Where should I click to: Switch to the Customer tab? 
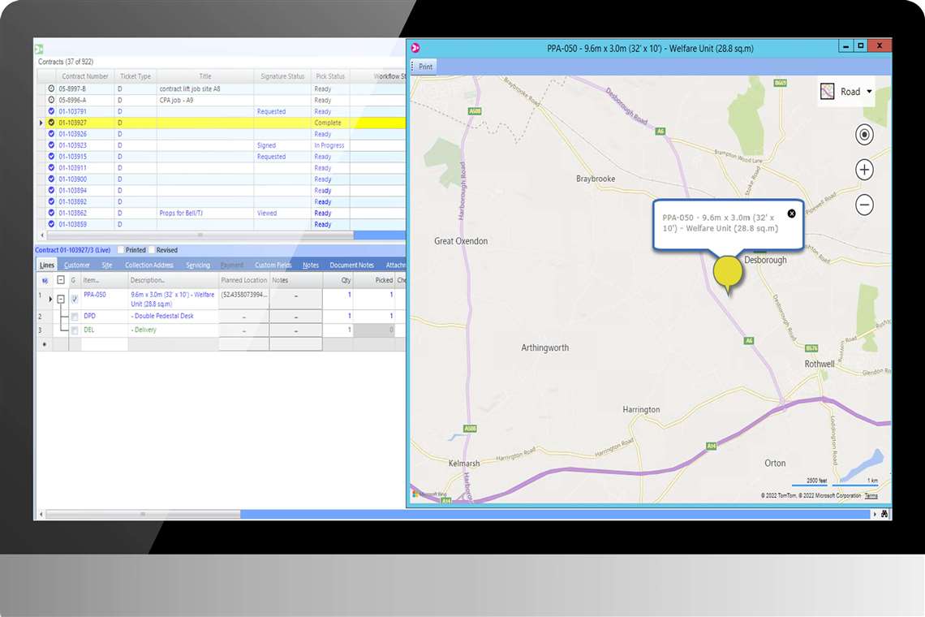pos(77,264)
